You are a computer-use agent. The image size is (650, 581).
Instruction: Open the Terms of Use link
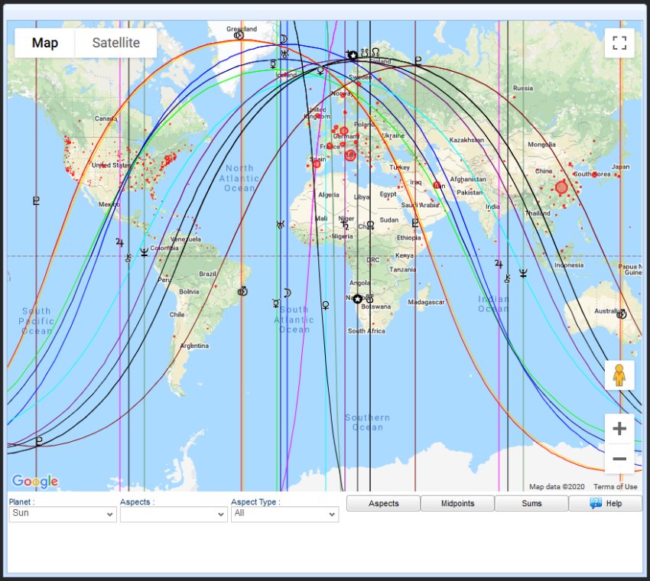pyautogui.click(x=615, y=487)
